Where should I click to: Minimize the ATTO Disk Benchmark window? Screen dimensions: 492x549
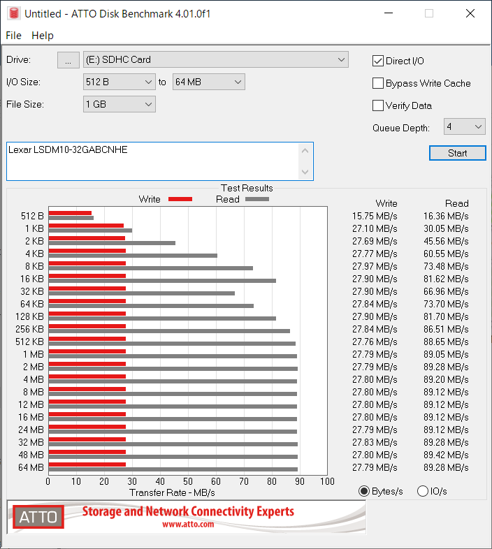pos(389,13)
